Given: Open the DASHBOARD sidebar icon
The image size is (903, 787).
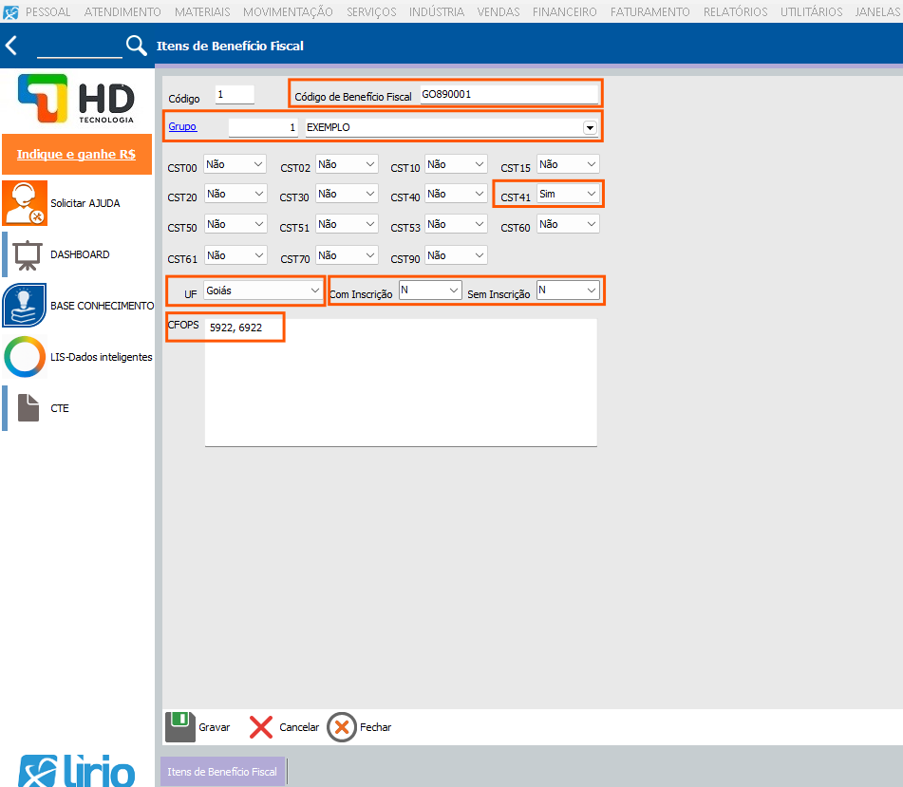Looking at the screenshot, I should click(27, 254).
